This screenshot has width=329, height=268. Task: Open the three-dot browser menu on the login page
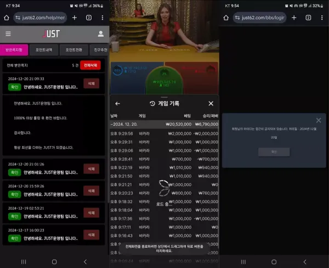coord(321,18)
